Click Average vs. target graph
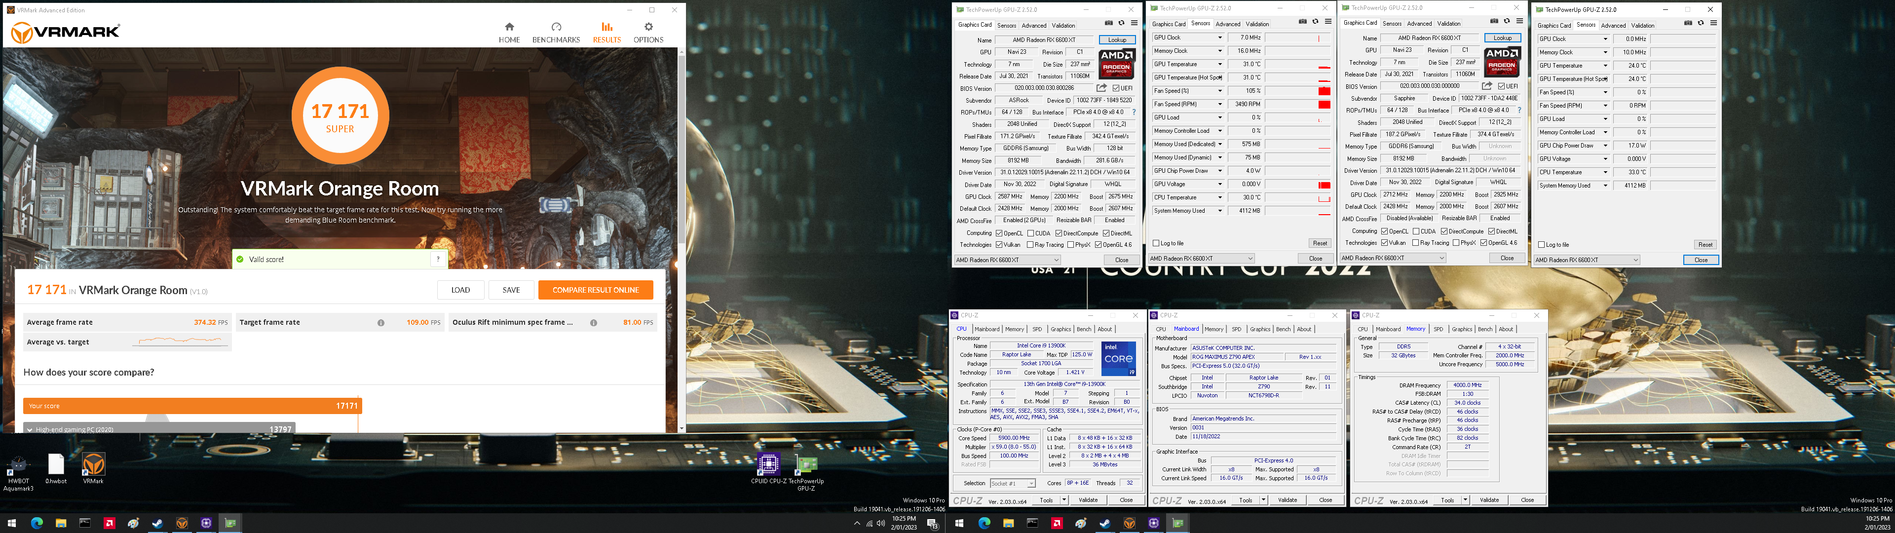Image resolution: width=1895 pixels, height=533 pixels. pyautogui.click(x=181, y=341)
